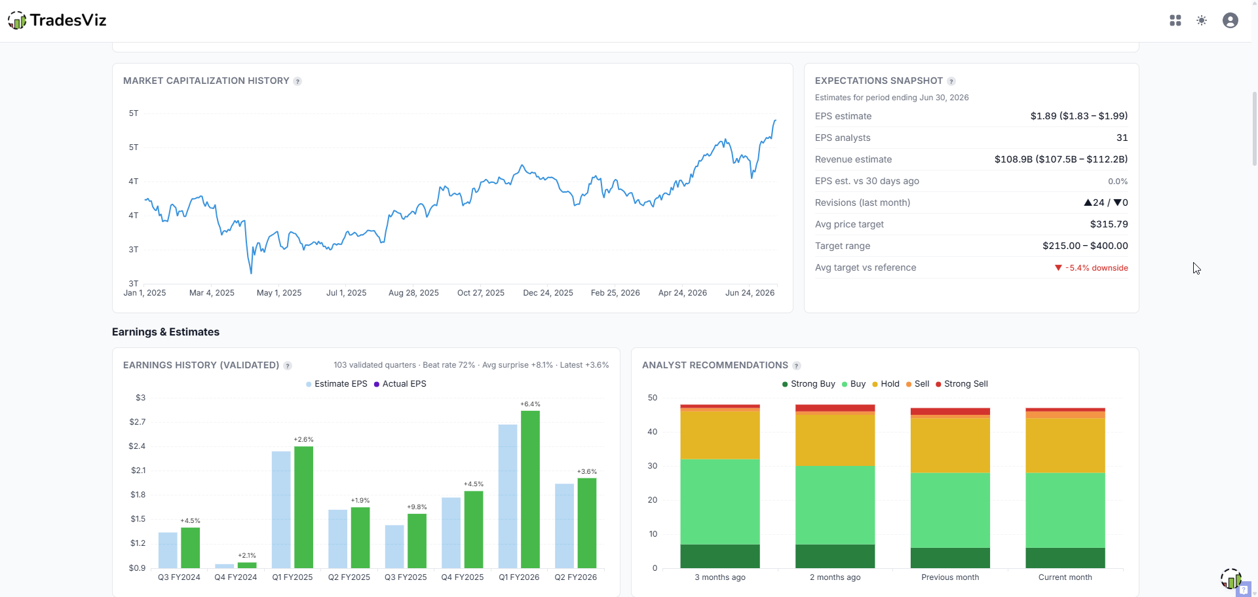
Task: Click the market cap line's latest peak
Action: (775, 121)
